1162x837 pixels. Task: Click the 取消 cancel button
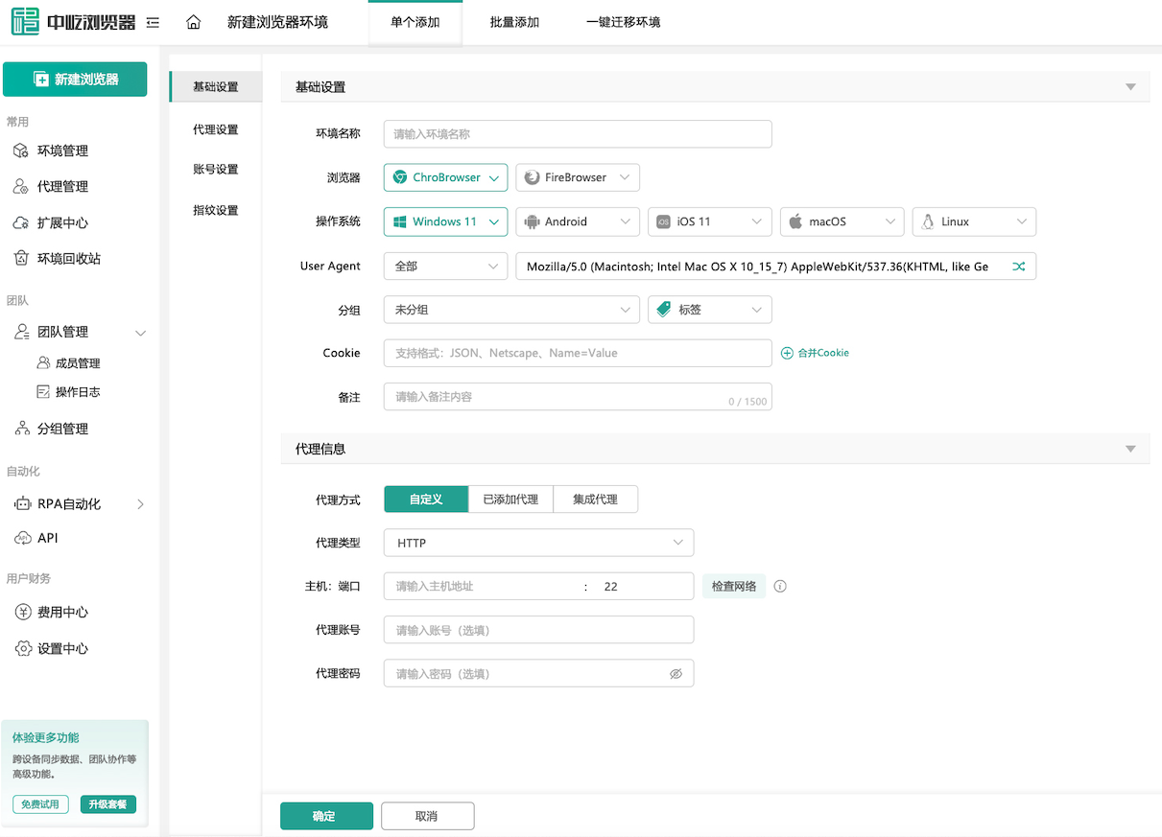click(427, 816)
